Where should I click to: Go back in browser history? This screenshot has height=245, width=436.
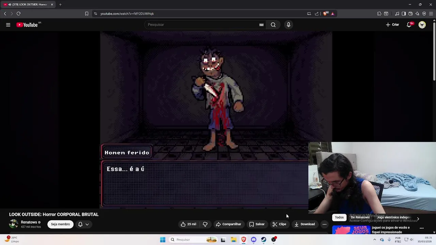(x=5, y=14)
